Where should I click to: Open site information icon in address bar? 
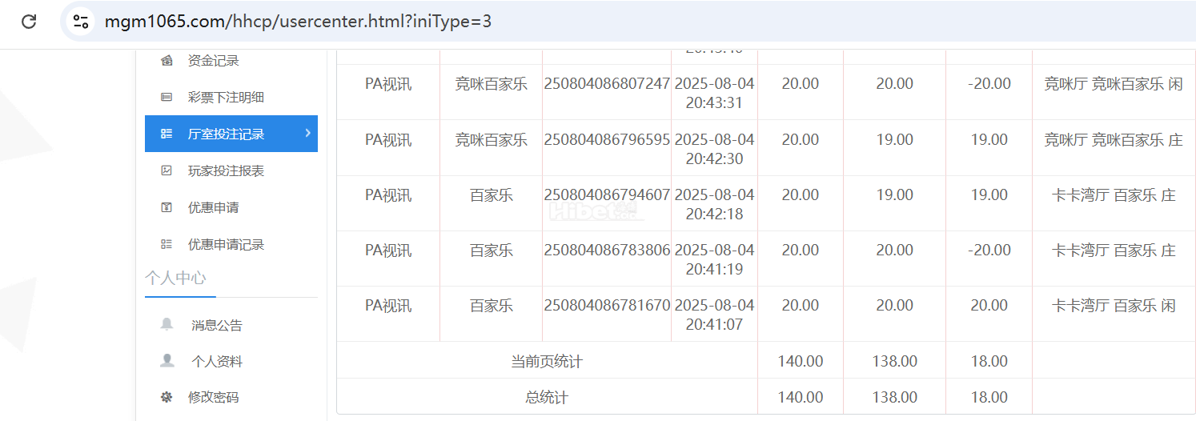point(81,22)
